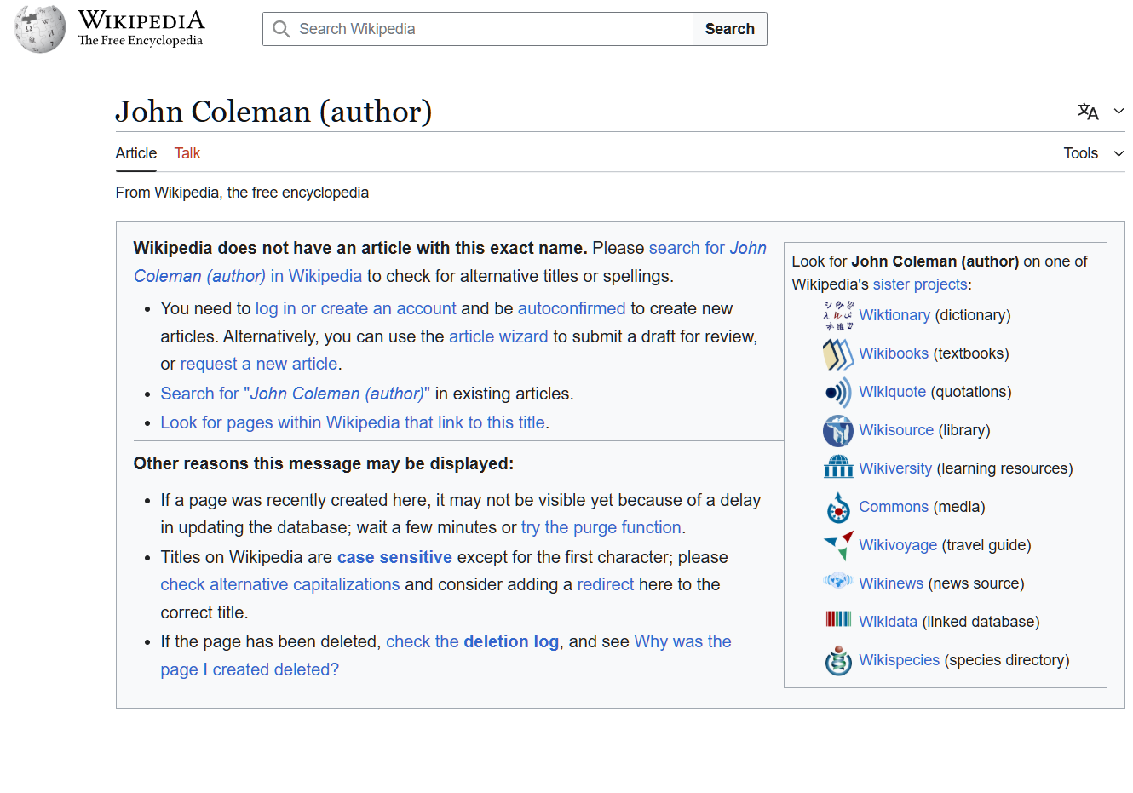Open 'search for John Coleman (author) in Wikipedia' link
The image size is (1133, 793).
pyautogui.click(x=450, y=261)
